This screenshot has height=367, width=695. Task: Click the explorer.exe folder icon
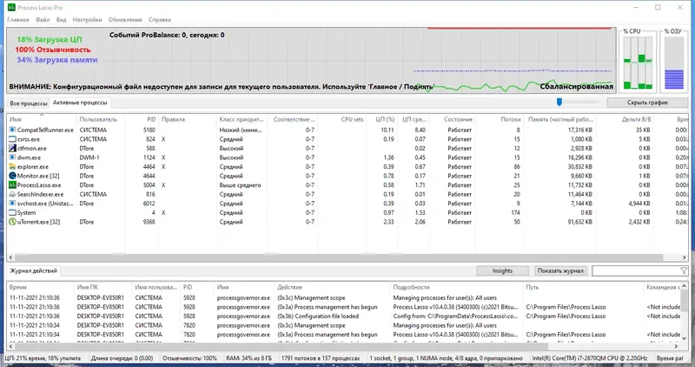tap(12, 167)
